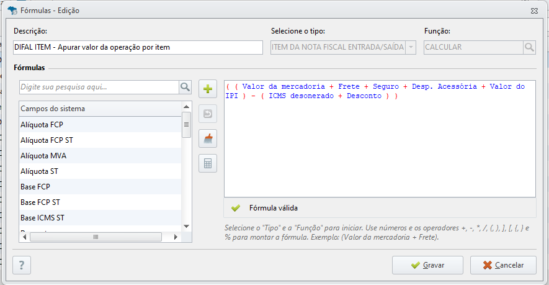
Task: Close the Fórmulas - Edição dialog
Action: point(534,11)
